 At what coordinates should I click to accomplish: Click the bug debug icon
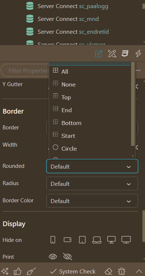(122, 271)
